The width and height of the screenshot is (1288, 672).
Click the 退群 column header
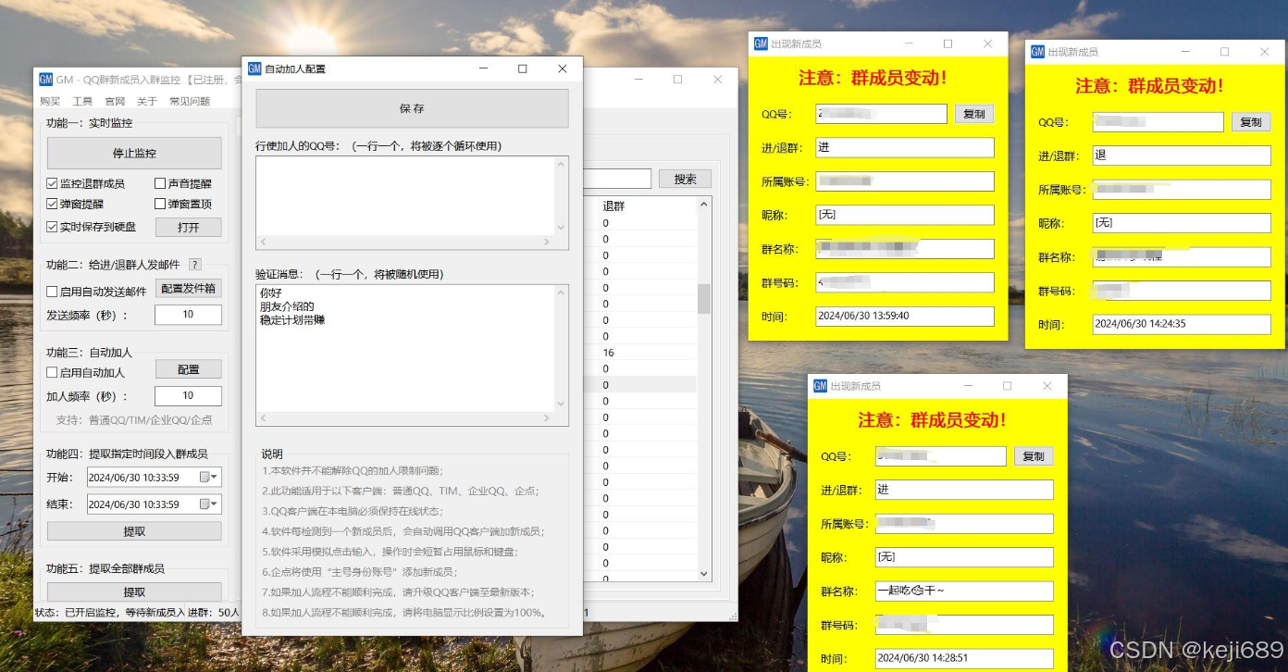pyautogui.click(x=613, y=206)
